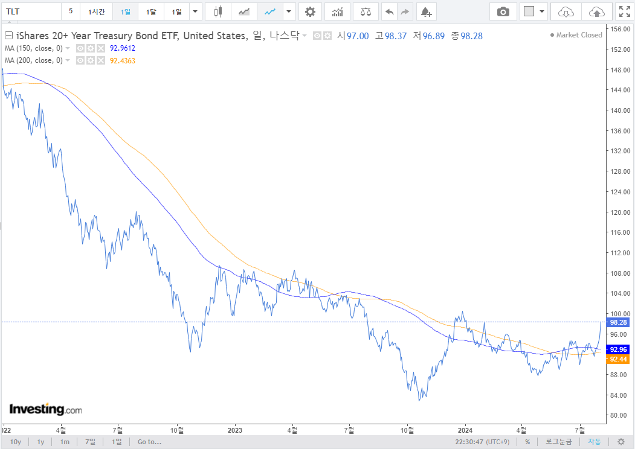Viewport: 635px width, 449px height.
Task: Open settings gear for MA 200 indicator
Action: pyautogui.click(x=91, y=61)
